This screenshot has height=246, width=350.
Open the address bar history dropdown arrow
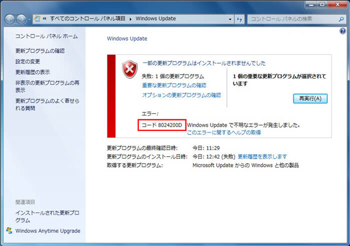pyautogui.click(x=230, y=19)
